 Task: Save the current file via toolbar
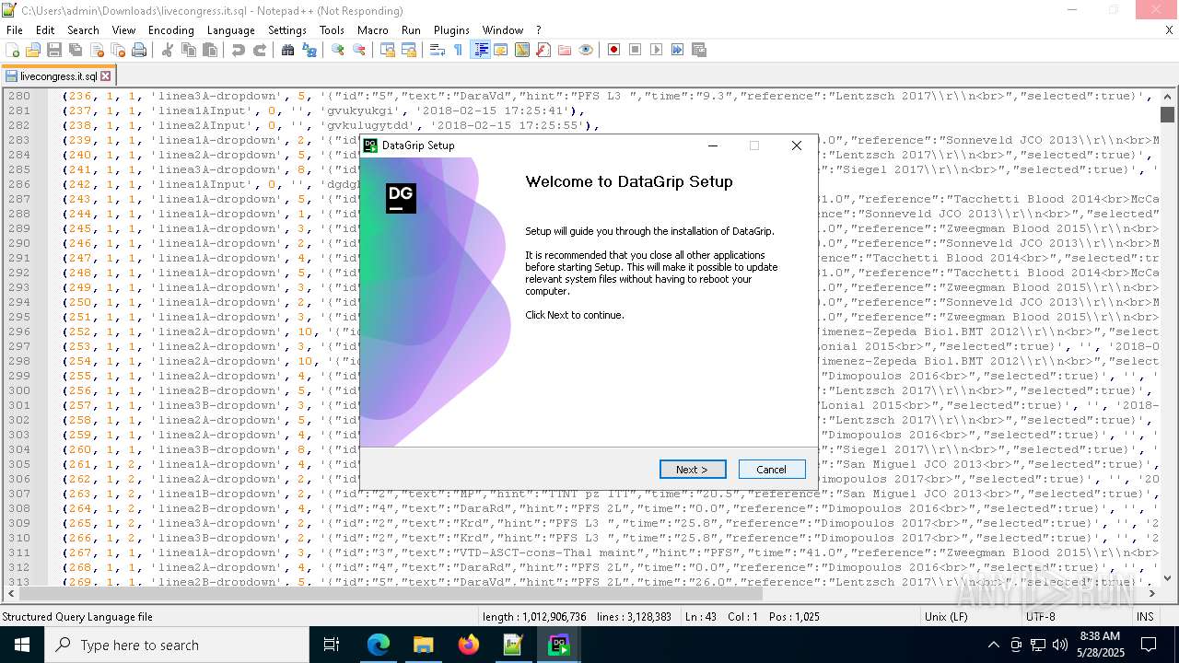[54, 50]
